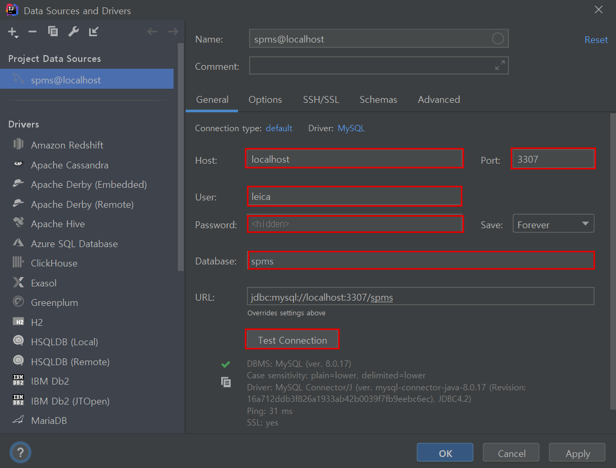Open the Schemas tab
This screenshot has width=616, height=468.
coord(379,100)
